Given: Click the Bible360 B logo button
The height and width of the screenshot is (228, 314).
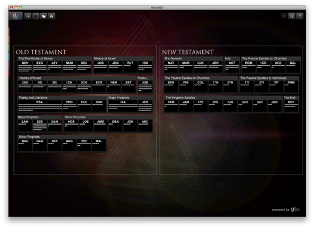Looking at the screenshot, I should (16, 16).
